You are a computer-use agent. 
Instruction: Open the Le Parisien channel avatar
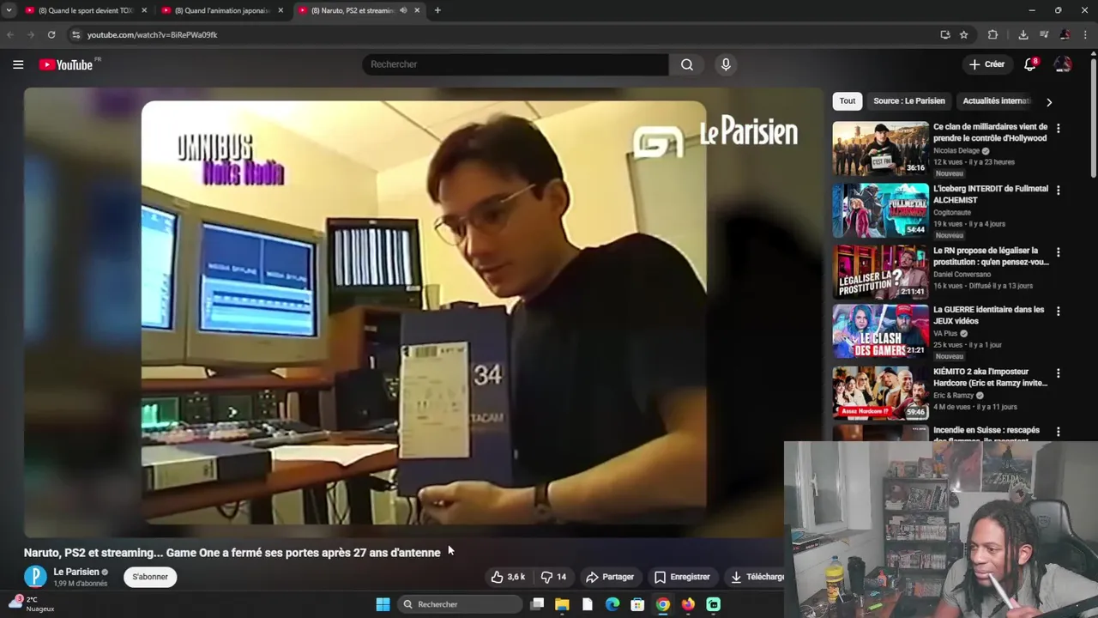tap(35, 577)
